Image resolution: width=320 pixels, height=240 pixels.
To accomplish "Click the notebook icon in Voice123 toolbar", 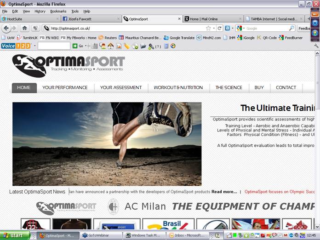I will coord(166,46).
